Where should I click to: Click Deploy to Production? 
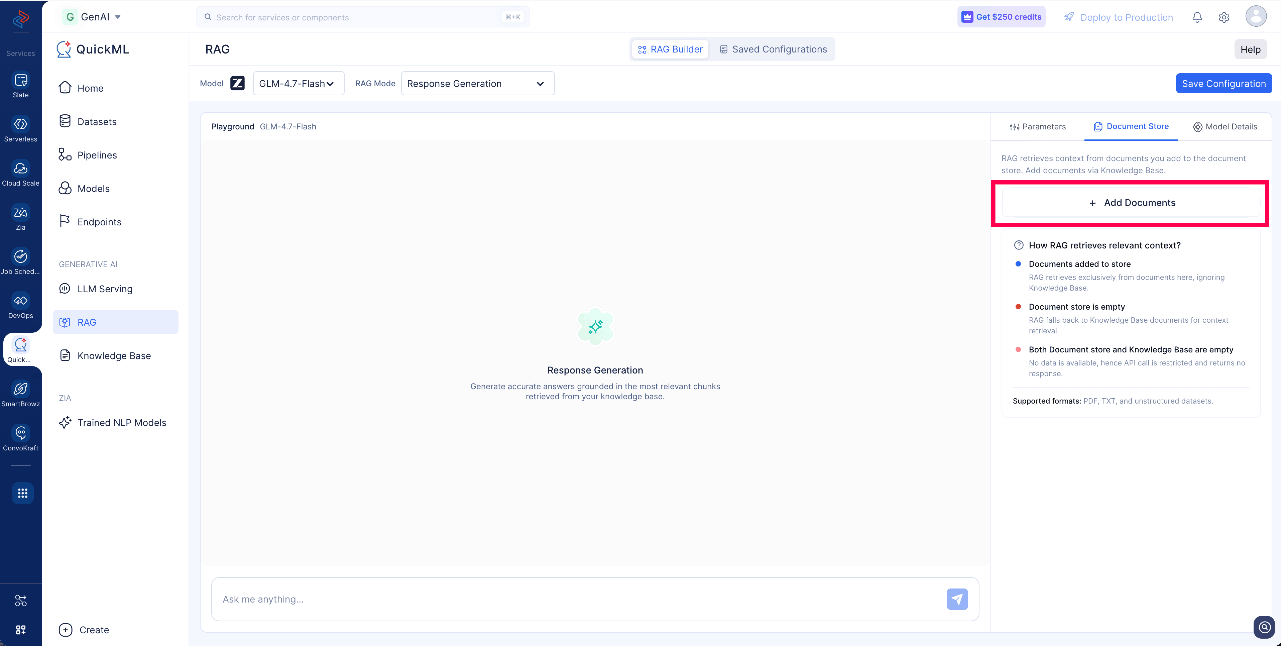pyautogui.click(x=1118, y=17)
